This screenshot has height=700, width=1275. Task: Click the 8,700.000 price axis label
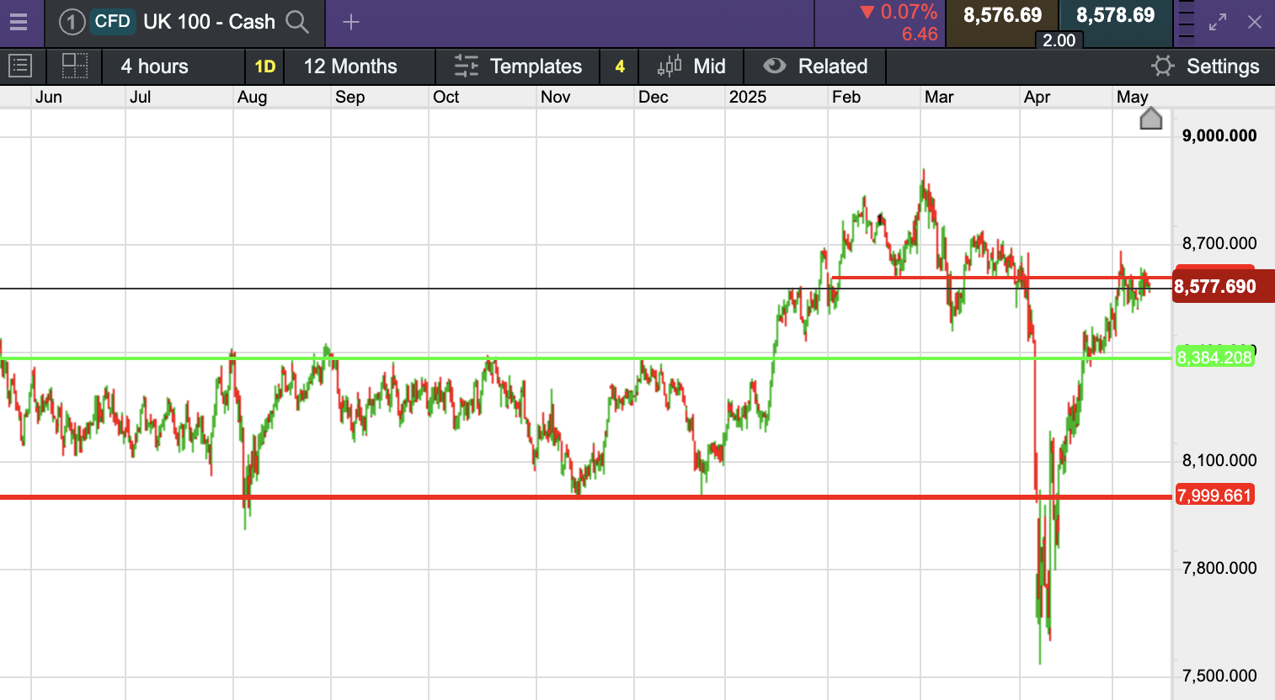[1219, 243]
